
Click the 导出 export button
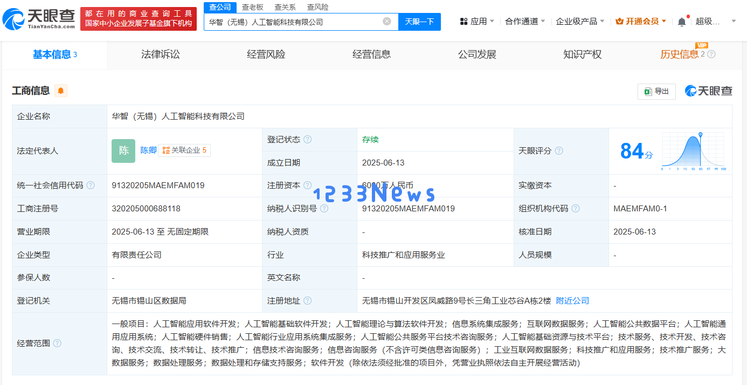point(656,92)
